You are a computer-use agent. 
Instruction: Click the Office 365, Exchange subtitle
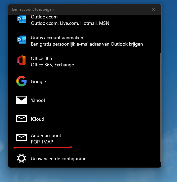click(52, 65)
